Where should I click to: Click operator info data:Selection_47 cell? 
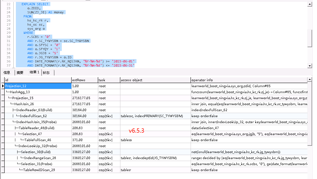249,128
